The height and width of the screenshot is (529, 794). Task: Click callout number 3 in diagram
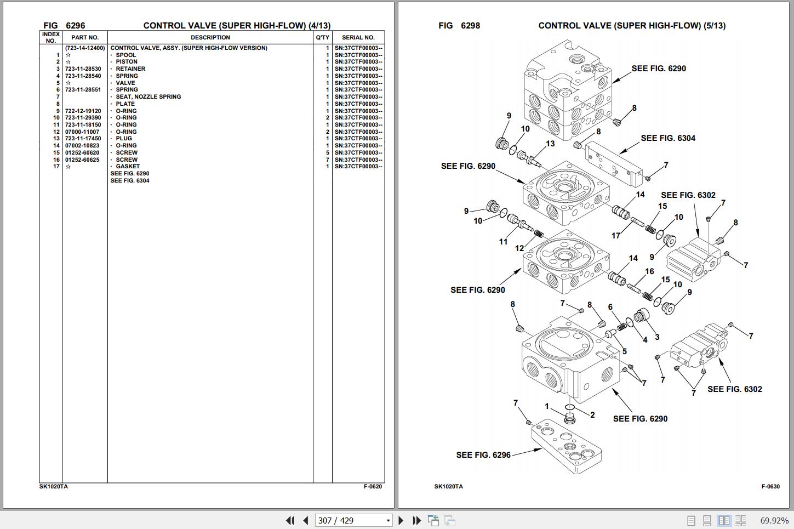657,337
